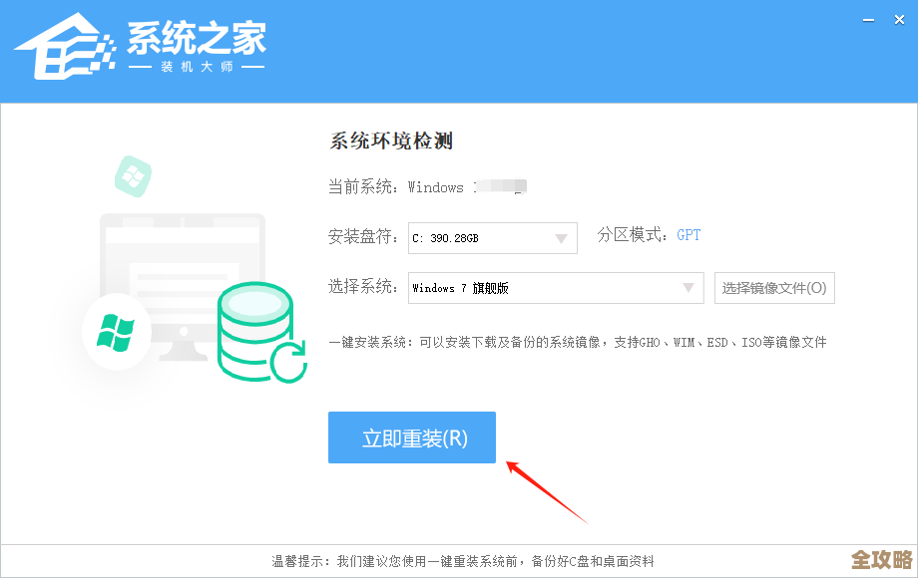Viewport: 918px width, 578px height.
Task: Click the 立即重装(R) button
Action: coord(411,436)
